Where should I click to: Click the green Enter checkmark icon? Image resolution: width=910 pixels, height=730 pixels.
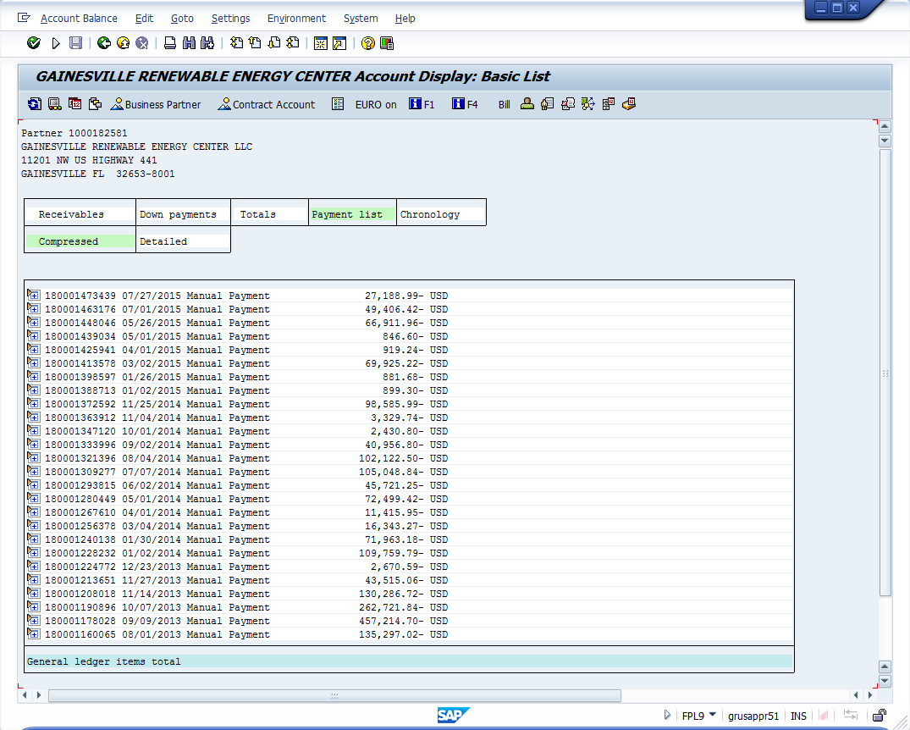(34, 43)
